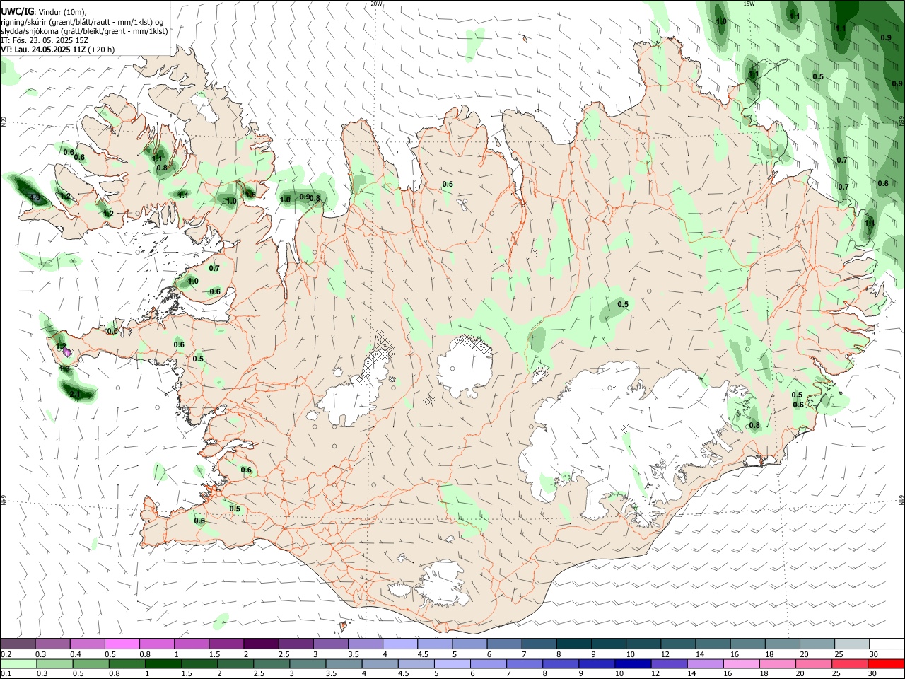Pick the upper-scale swatch labeled 4.5
The width and height of the screenshot is (905, 679).
pyautogui.click(x=435, y=644)
